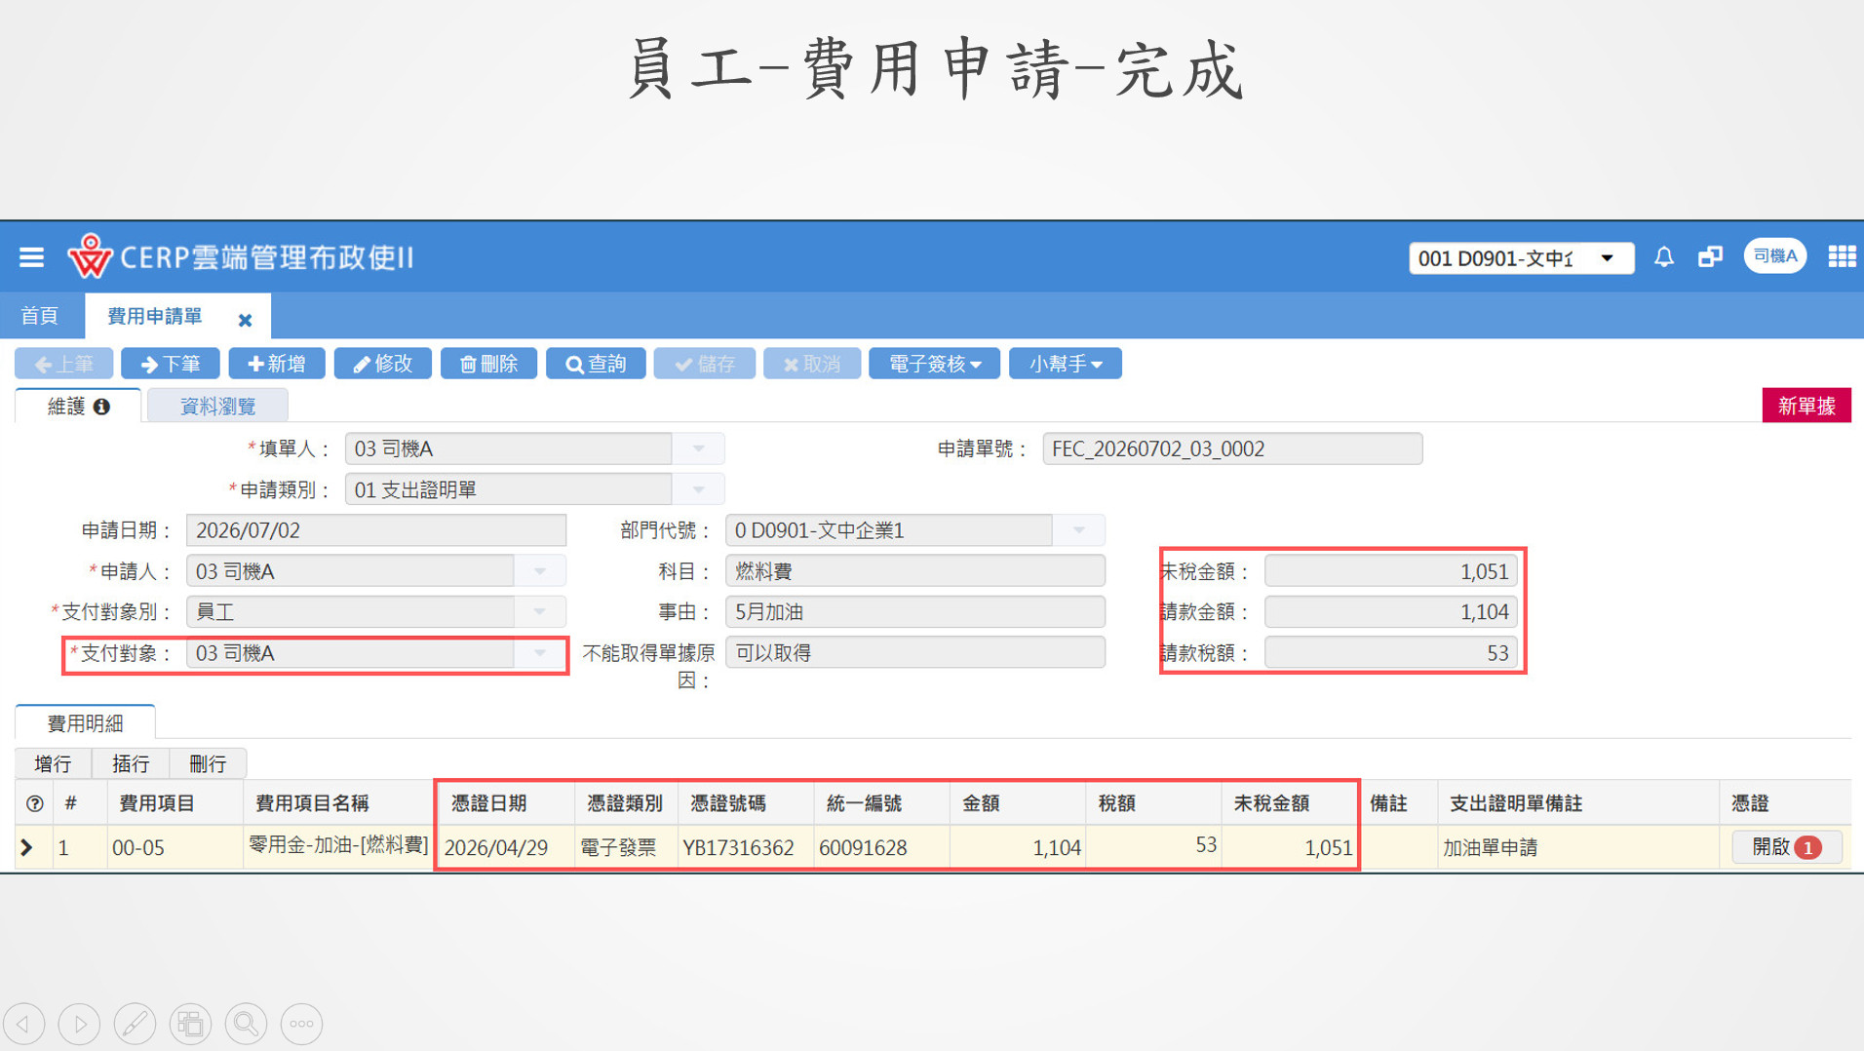Open the multi-window icon in header
This screenshot has width=1864, height=1051.
pos(1710,257)
